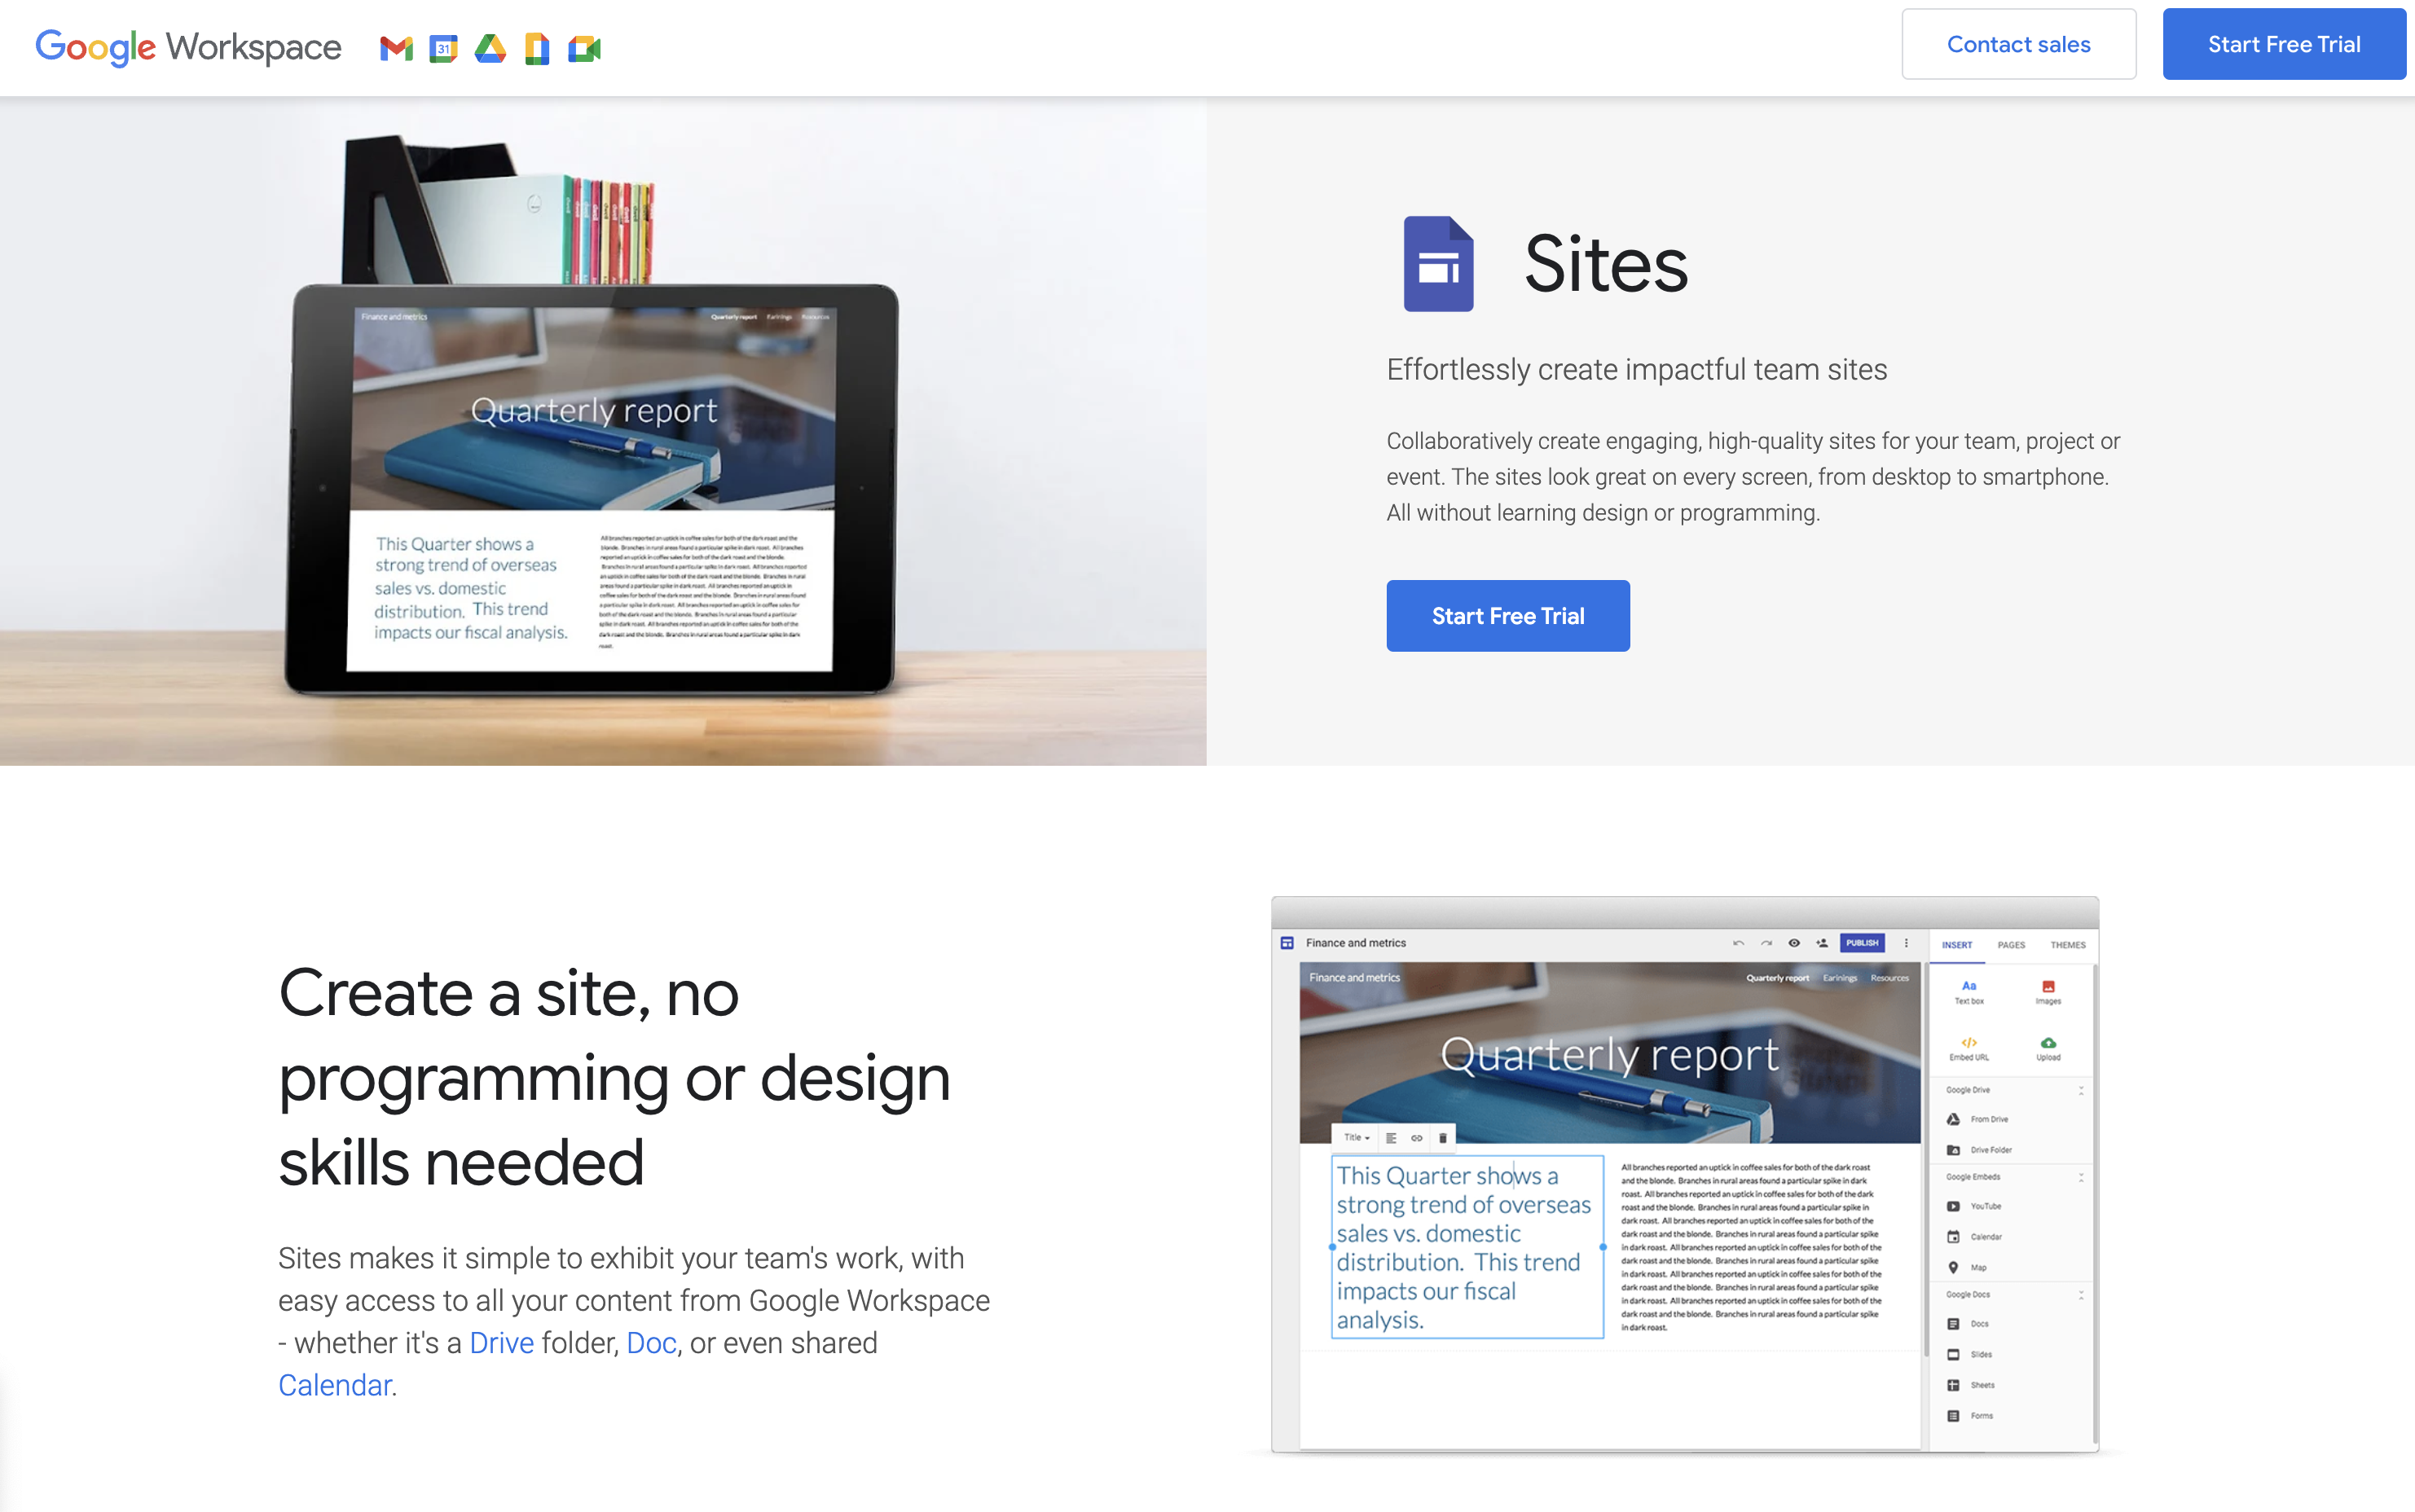The width and height of the screenshot is (2415, 1512).
Task: Follow the Doc link in paragraph
Action: pyautogui.click(x=651, y=1343)
